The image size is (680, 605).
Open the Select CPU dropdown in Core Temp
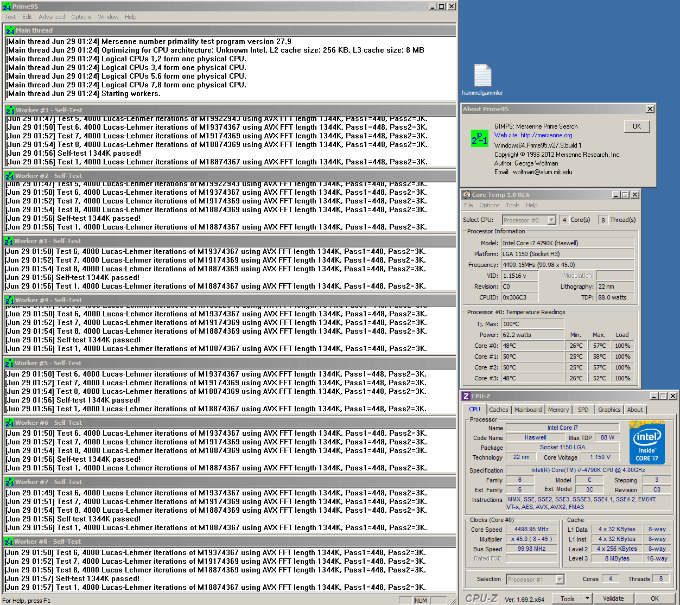(x=552, y=220)
